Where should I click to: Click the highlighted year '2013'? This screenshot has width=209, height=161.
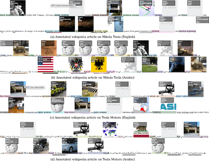coord(166,153)
